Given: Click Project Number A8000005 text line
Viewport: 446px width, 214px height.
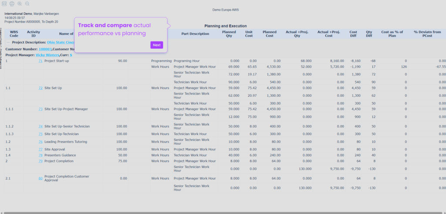Looking at the screenshot, I should [x=31, y=22].
